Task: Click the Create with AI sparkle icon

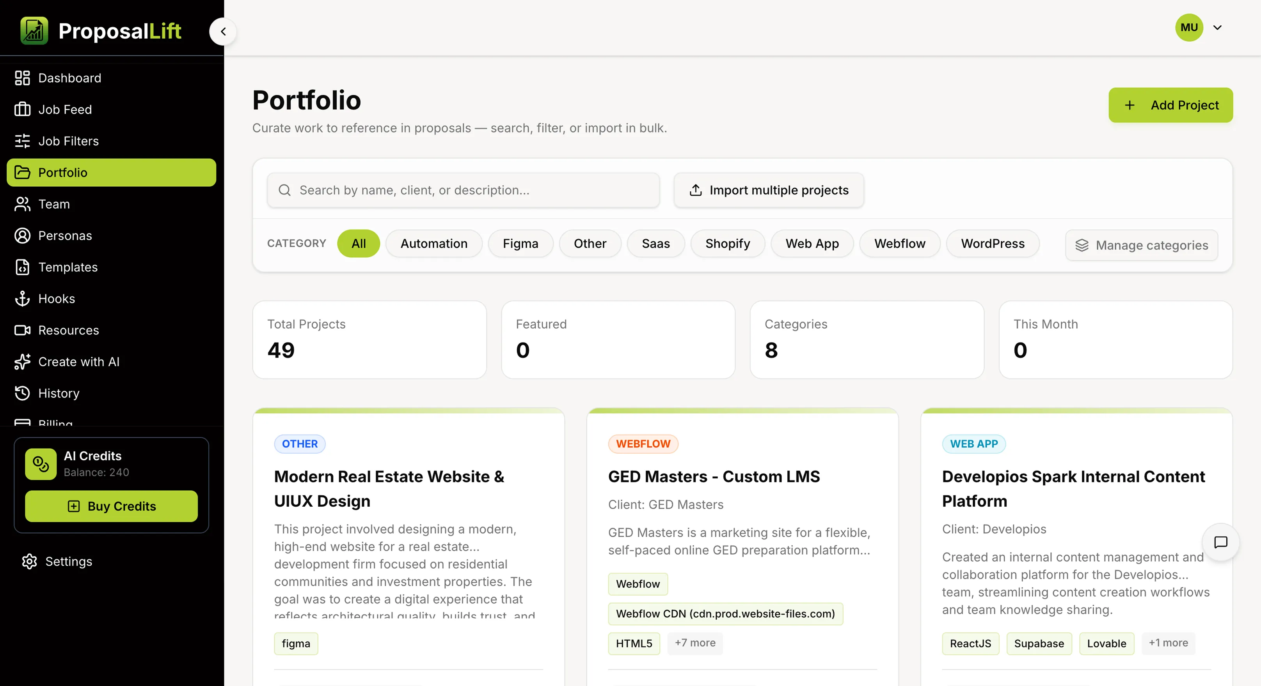Action: (22, 361)
